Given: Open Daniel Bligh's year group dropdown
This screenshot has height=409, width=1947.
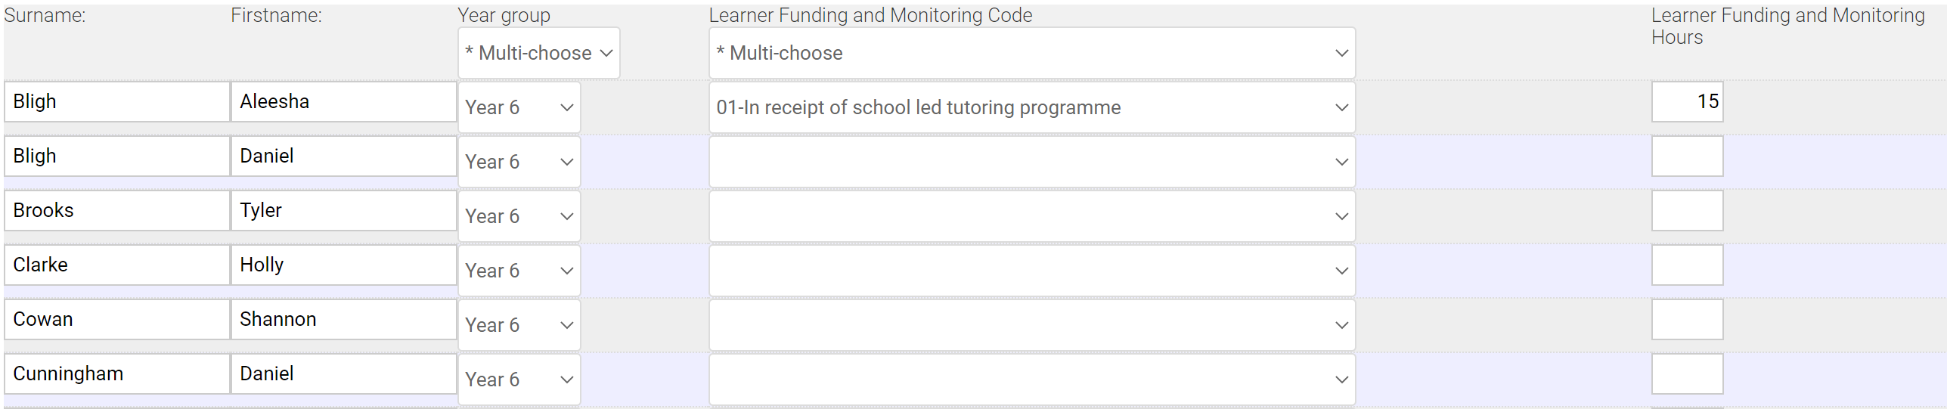Looking at the screenshot, I should tap(519, 162).
